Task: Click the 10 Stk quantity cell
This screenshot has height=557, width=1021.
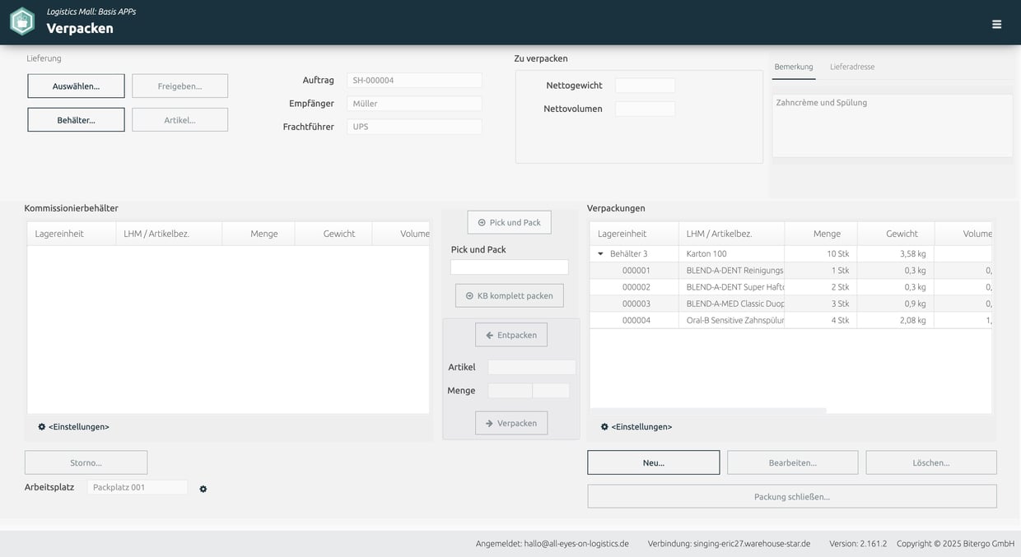Action: coord(821,254)
